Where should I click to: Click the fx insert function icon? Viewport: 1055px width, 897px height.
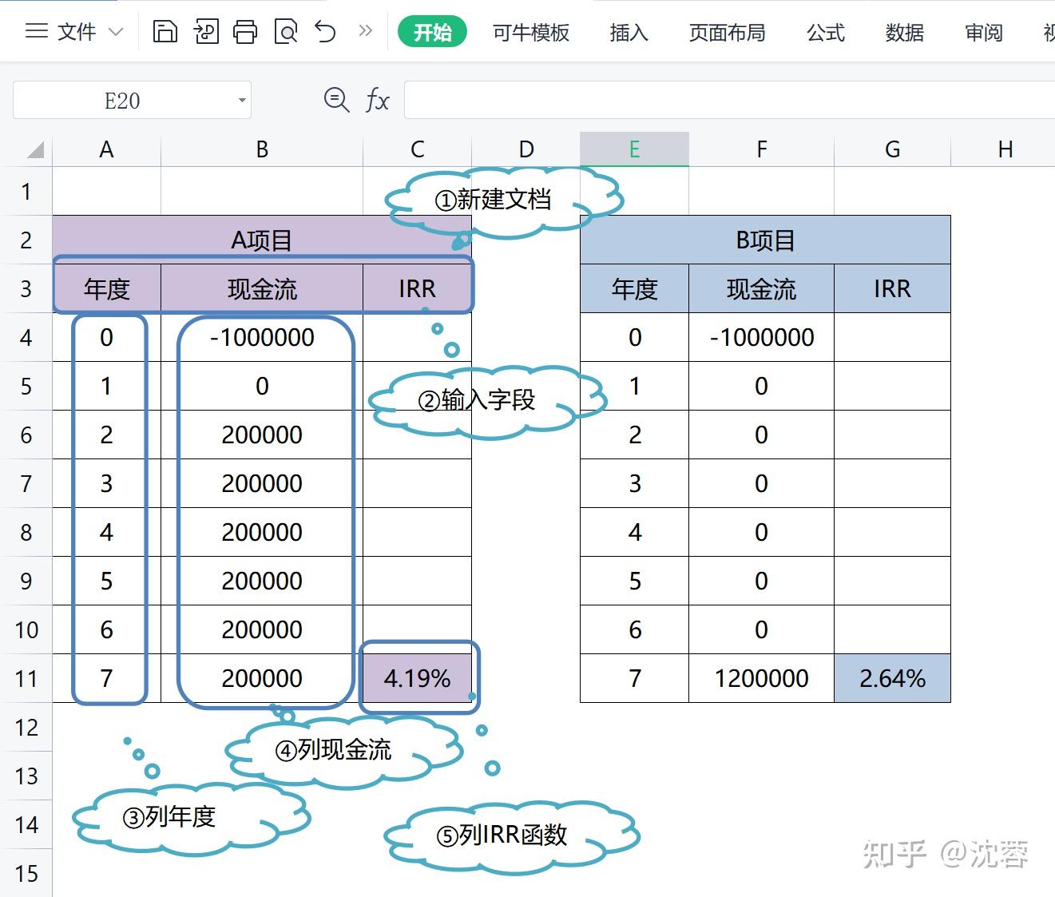click(376, 100)
